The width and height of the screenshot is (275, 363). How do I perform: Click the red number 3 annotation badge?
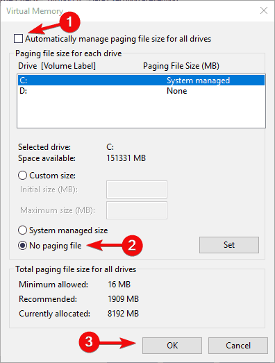tap(89, 341)
